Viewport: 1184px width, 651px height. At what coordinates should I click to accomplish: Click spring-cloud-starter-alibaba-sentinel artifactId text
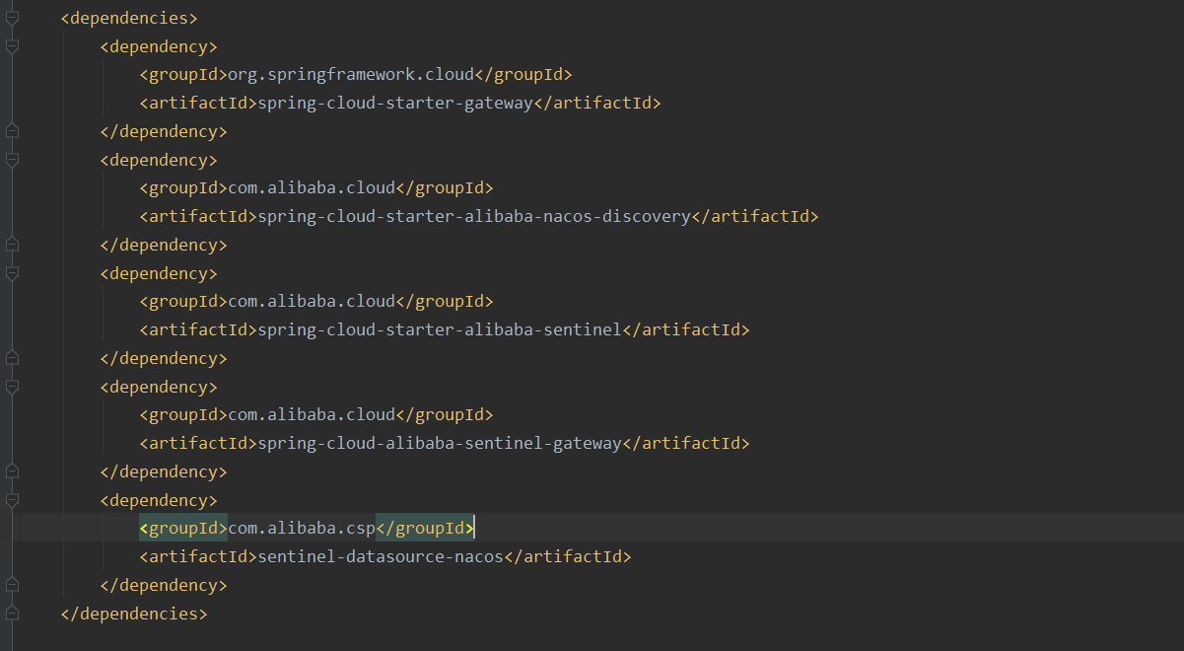point(440,329)
